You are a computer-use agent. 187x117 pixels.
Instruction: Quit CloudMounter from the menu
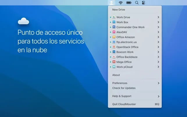124,104
